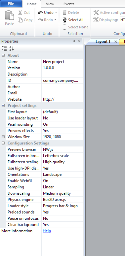This screenshot has width=125, height=256.
Task: Close the Layout 1 tab
Action: (x=116, y=42)
